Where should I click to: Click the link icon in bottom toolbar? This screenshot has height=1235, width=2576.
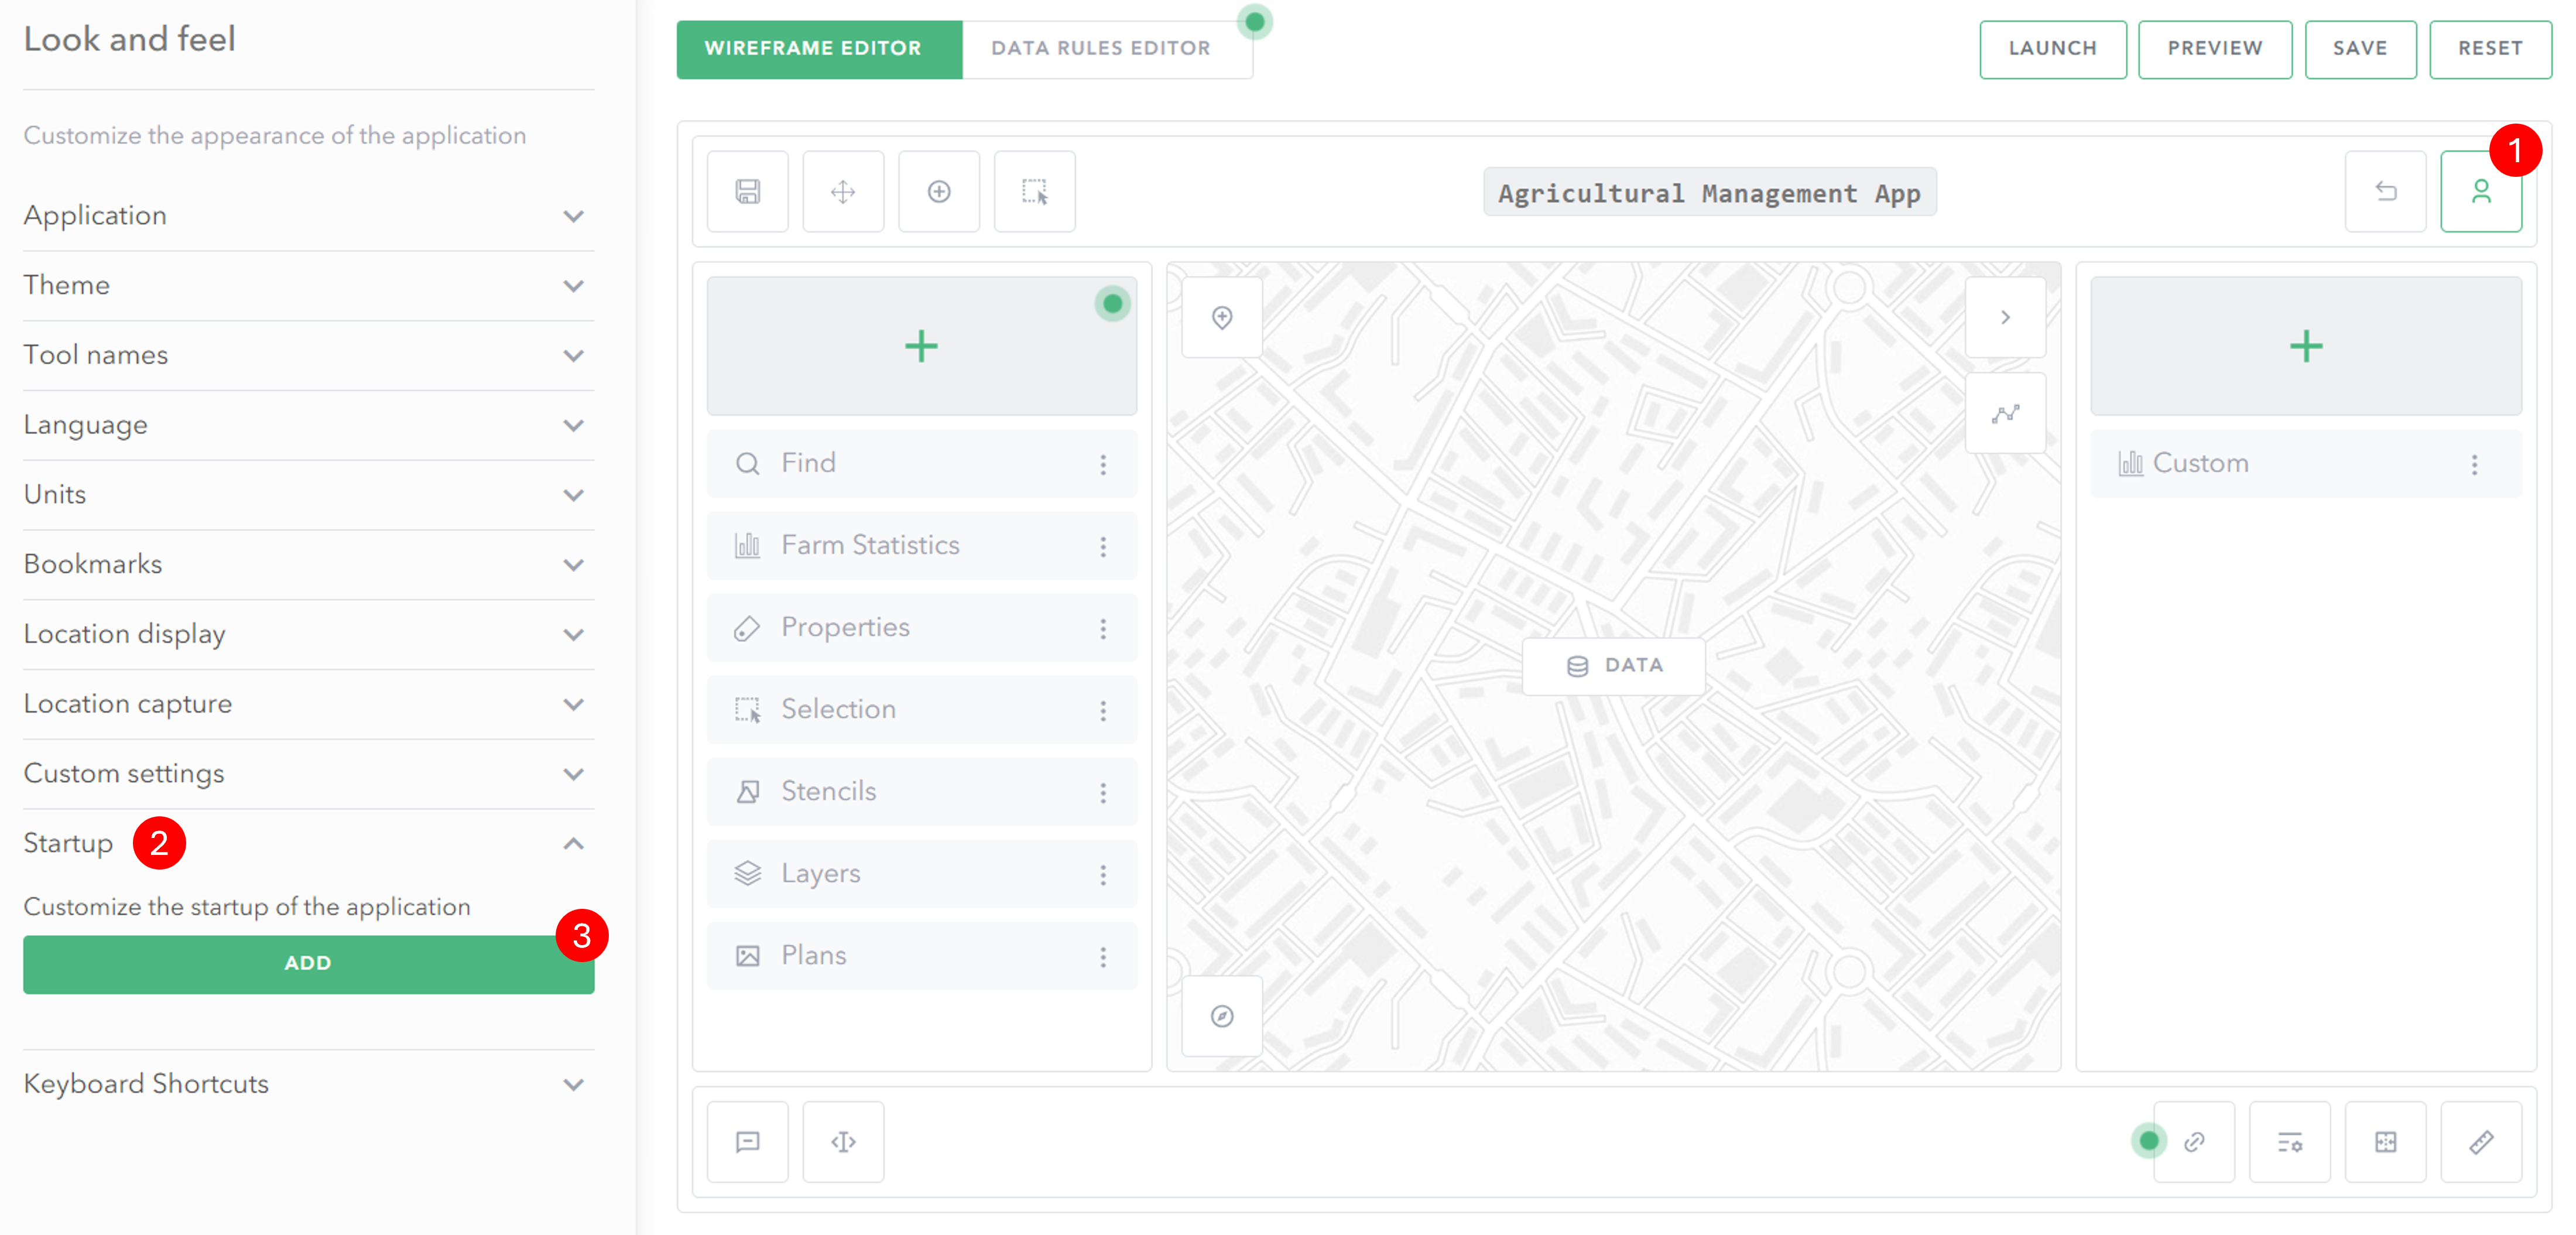(2194, 1142)
